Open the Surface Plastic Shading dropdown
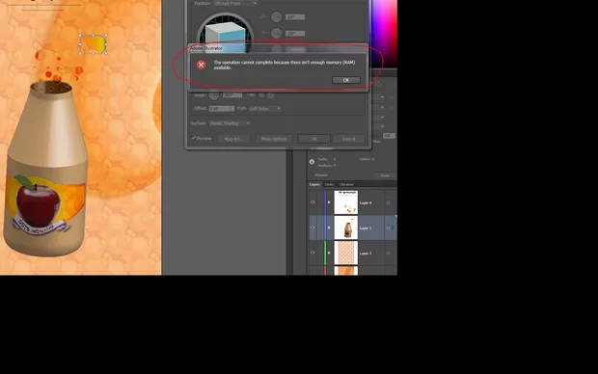The height and width of the screenshot is (374, 598). pyautogui.click(x=230, y=123)
